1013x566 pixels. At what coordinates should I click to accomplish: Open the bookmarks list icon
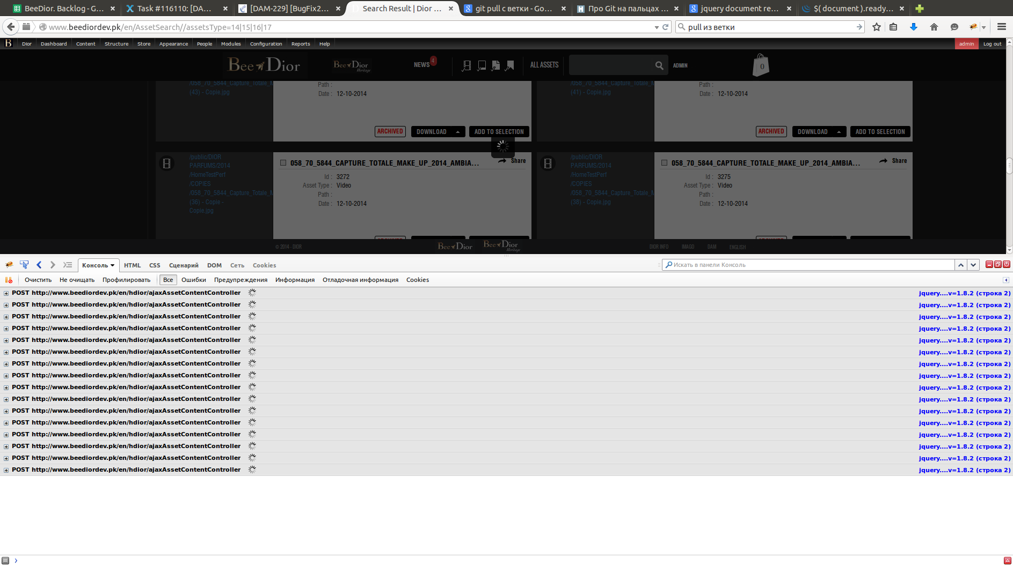point(893,27)
